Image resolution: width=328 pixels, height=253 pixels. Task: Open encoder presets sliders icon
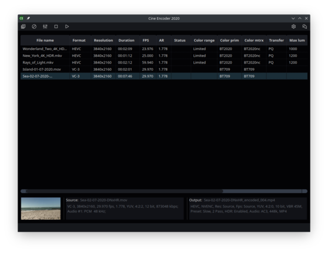point(45,27)
